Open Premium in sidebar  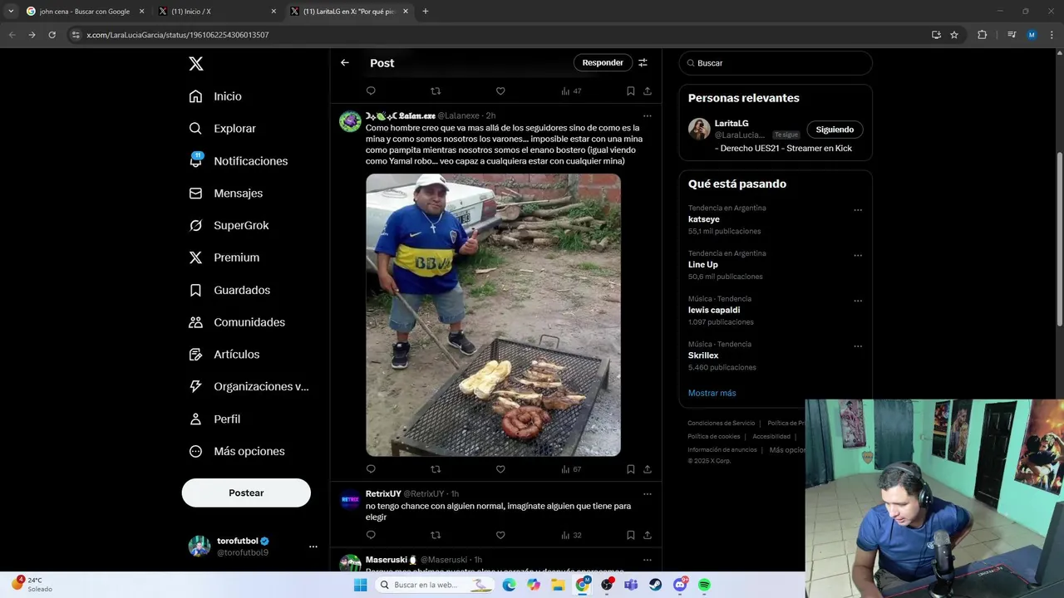pyautogui.click(x=224, y=257)
